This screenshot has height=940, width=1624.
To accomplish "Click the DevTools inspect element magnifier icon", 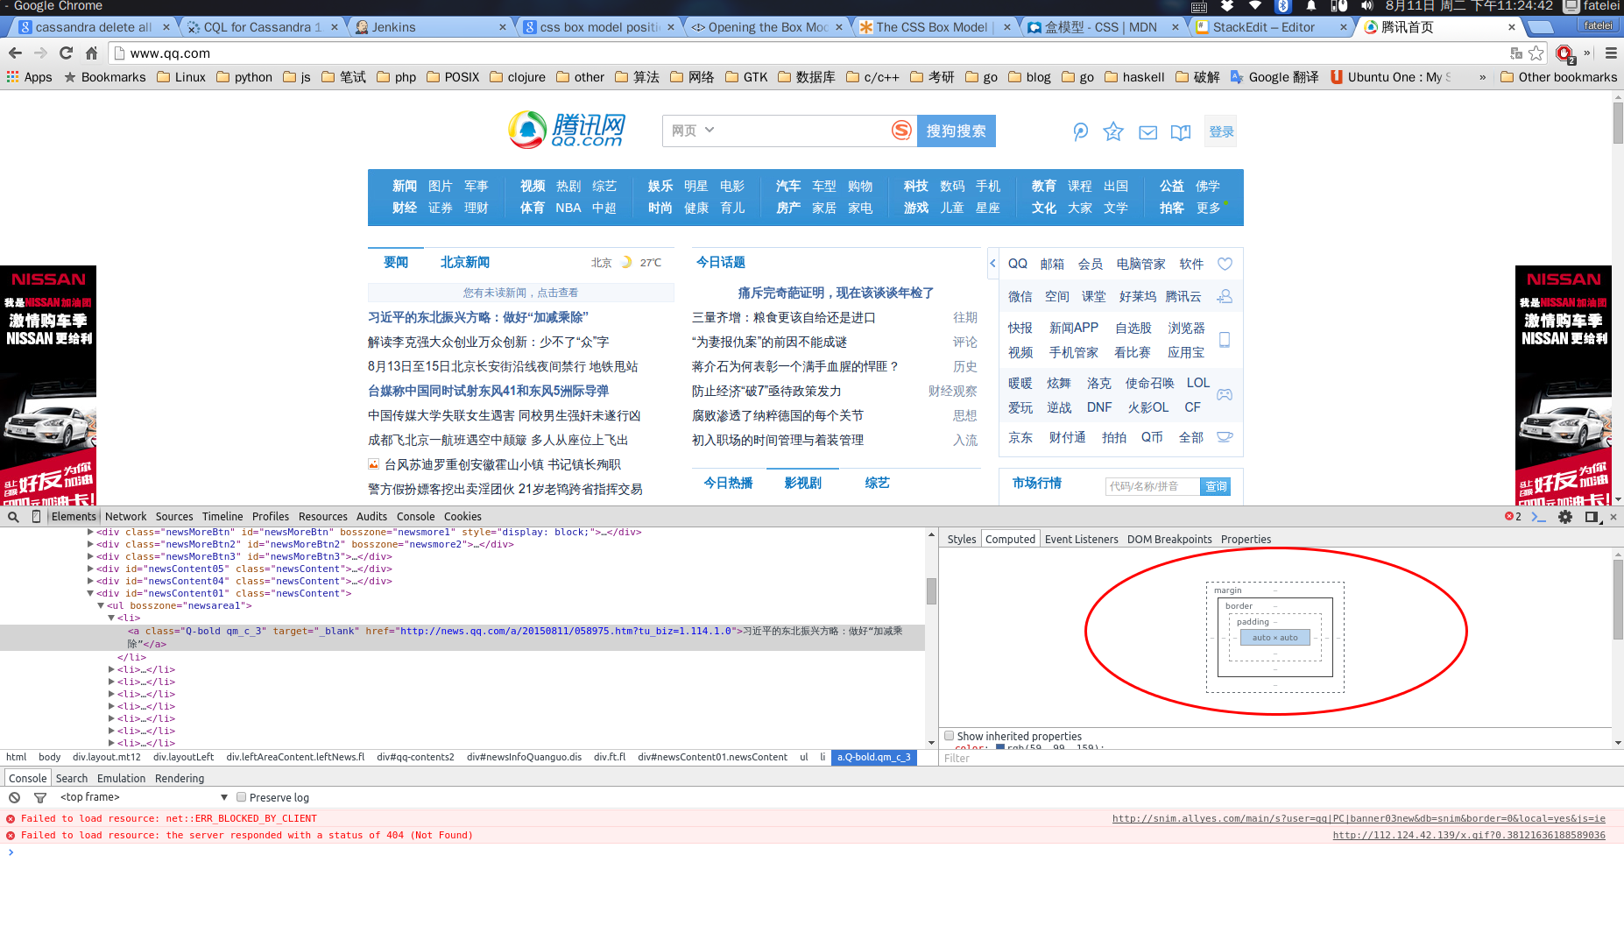I will 13,517.
